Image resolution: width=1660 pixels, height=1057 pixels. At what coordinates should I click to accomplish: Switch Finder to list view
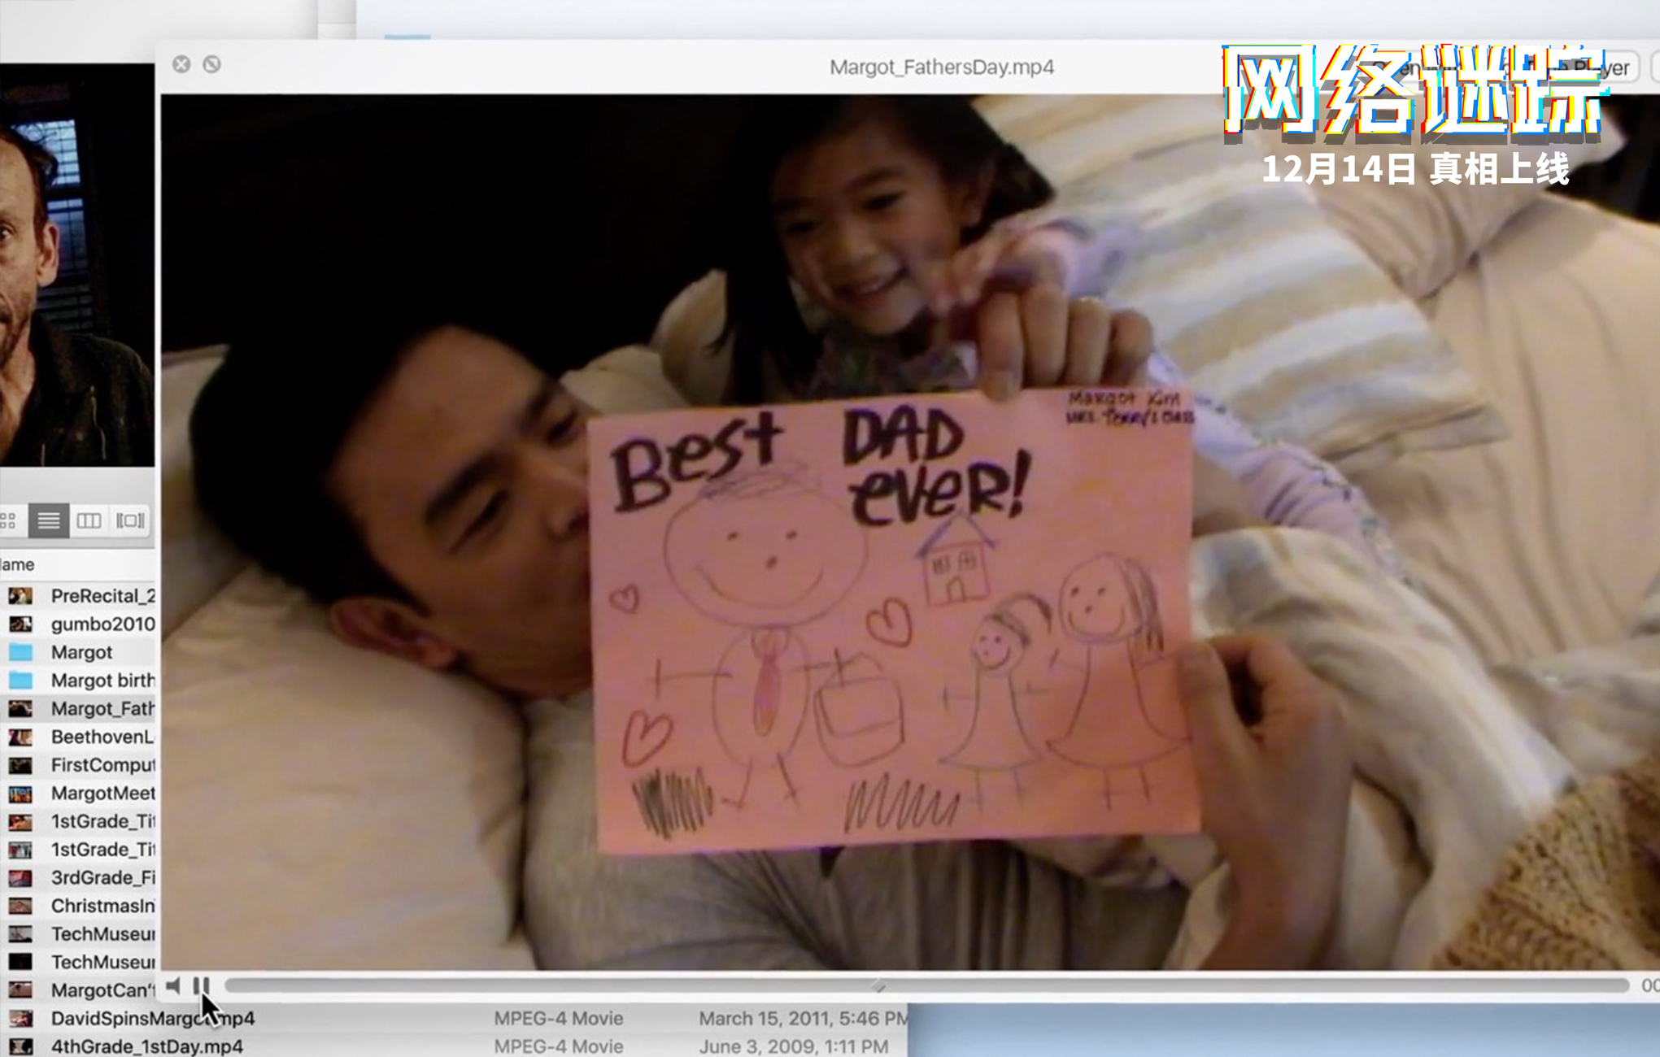(x=48, y=520)
